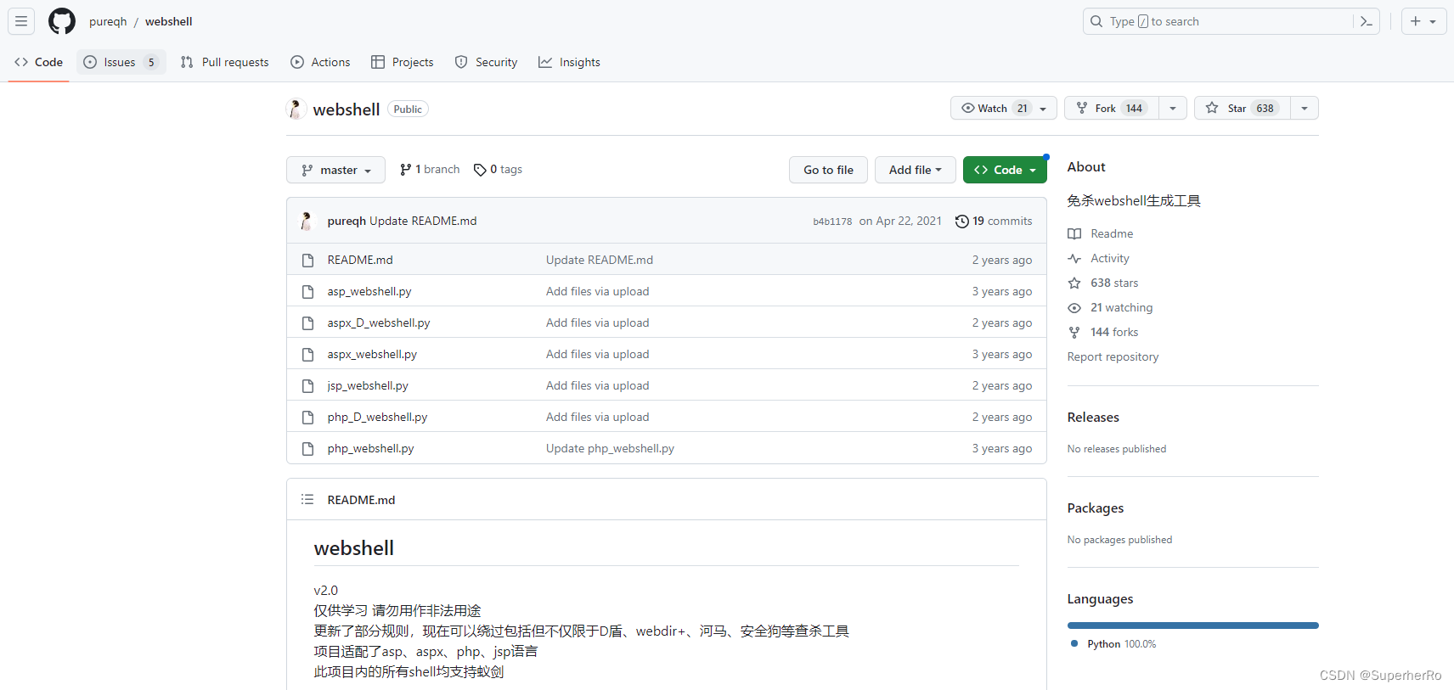Click file icon next to php_webshell.py
The width and height of the screenshot is (1454, 690).
tap(308, 449)
